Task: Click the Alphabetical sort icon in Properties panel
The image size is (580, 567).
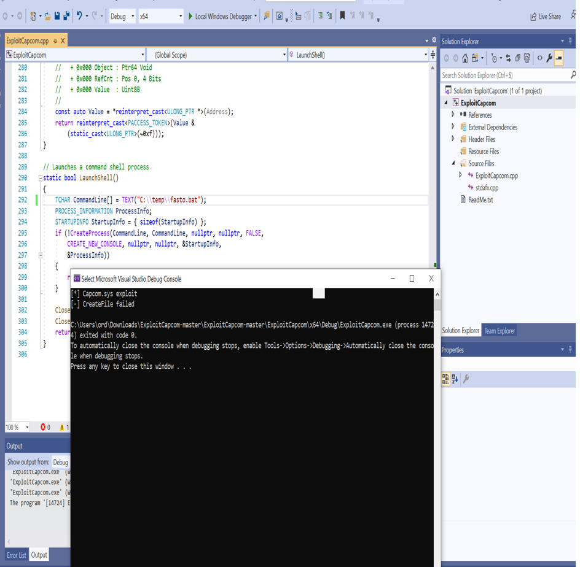Action: 455,378
